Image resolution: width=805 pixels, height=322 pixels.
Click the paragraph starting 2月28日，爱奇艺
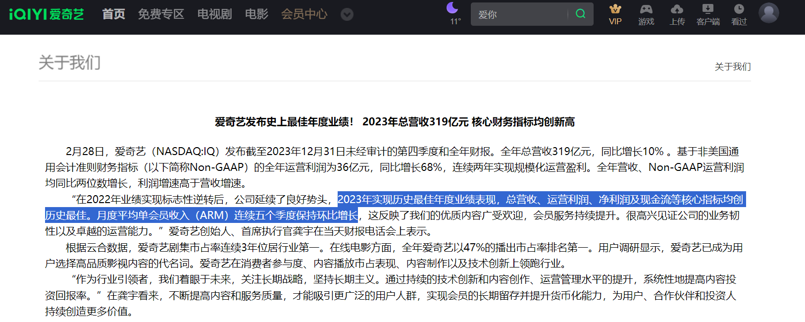tap(395, 167)
